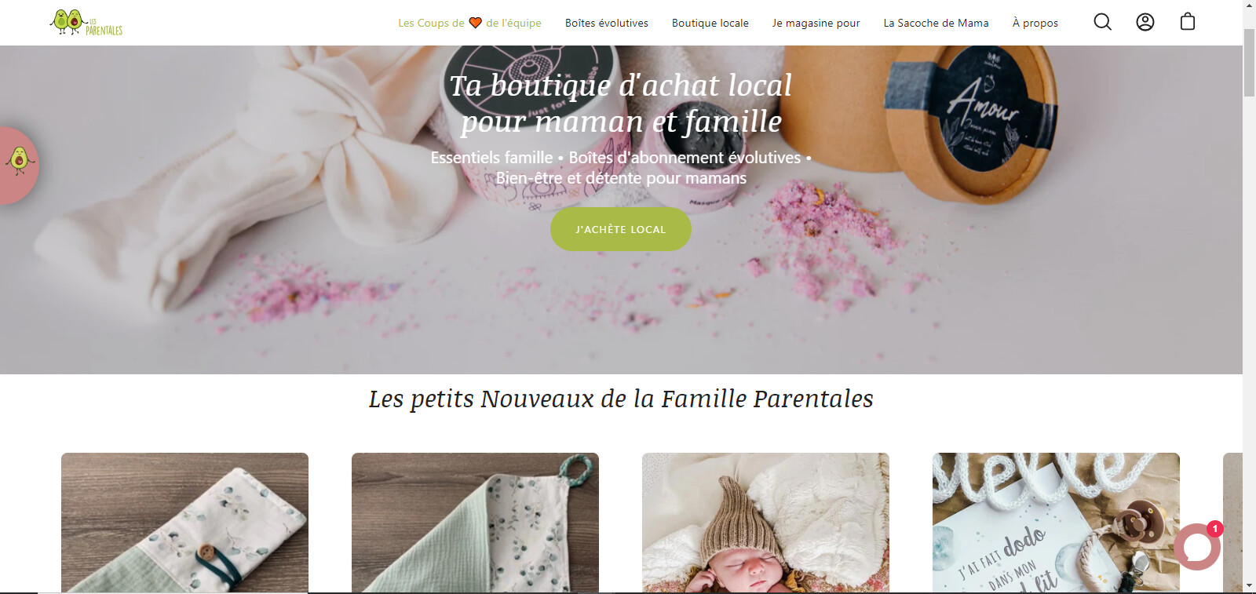This screenshot has width=1256, height=594.
Task: Expand the Je magasine pour menu
Action: [816, 23]
